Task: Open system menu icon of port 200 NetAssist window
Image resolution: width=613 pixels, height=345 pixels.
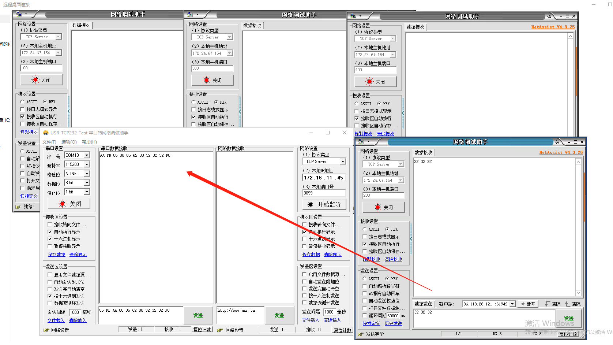Action: (x=362, y=142)
